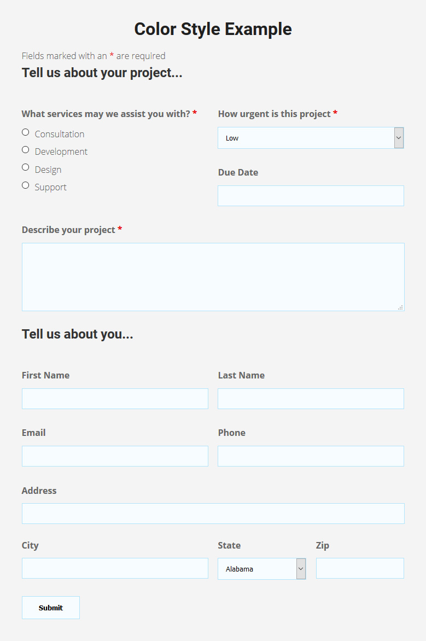
Task: Click inside the Address field
Action: pos(213,514)
